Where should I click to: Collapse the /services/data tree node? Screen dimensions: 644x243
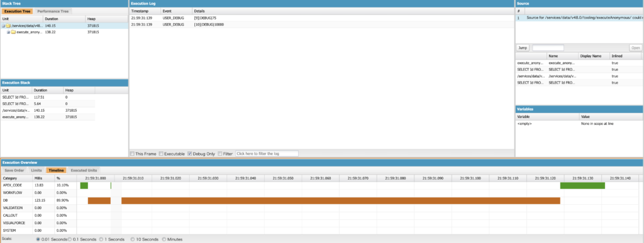point(3,25)
